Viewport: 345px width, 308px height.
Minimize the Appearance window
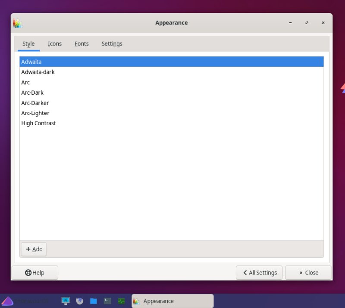[x=290, y=23]
